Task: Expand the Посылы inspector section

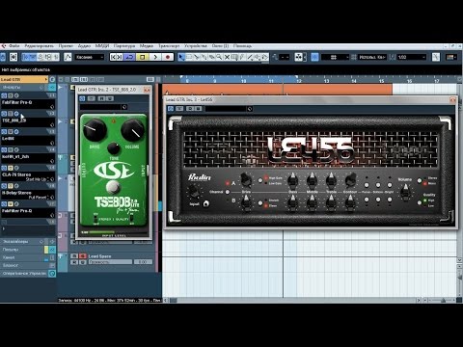Action: (28, 250)
